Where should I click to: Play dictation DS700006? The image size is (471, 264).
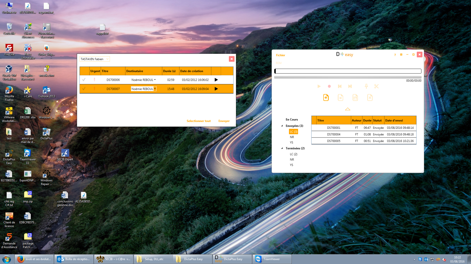216,80
